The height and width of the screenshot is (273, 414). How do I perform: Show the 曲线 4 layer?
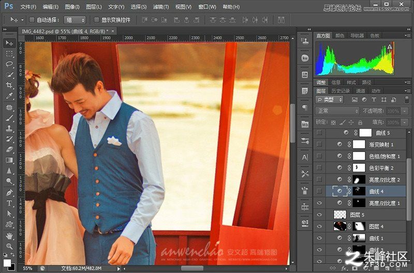pos(319,191)
